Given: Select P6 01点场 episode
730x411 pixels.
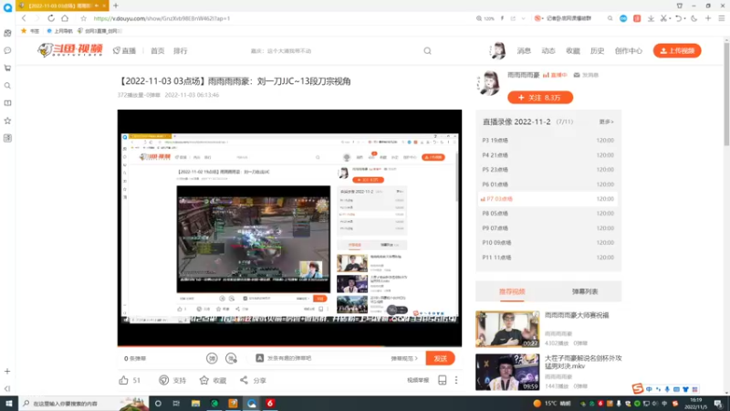Looking at the screenshot, I should [x=548, y=184].
